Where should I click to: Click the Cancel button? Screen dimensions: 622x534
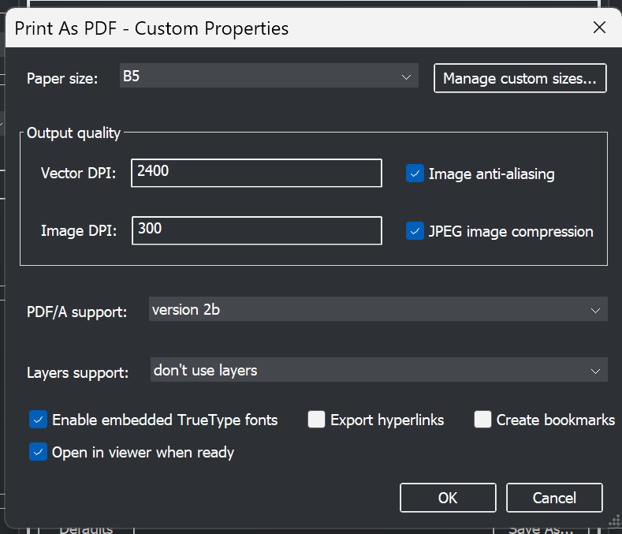[x=554, y=498]
